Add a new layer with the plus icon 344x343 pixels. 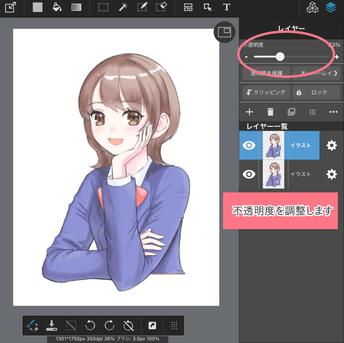tap(249, 112)
